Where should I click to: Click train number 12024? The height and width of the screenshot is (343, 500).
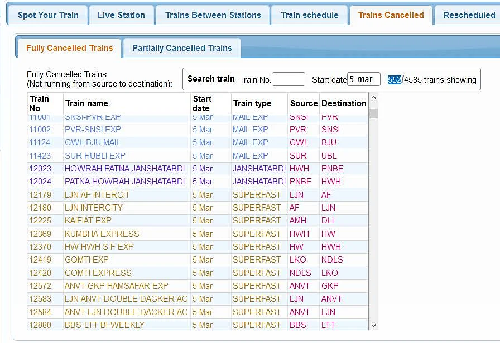(x=40, y=182)
